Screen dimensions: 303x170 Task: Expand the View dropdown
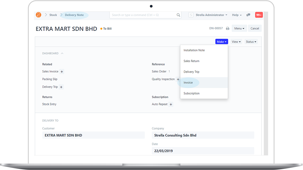[x=236, y=42]
